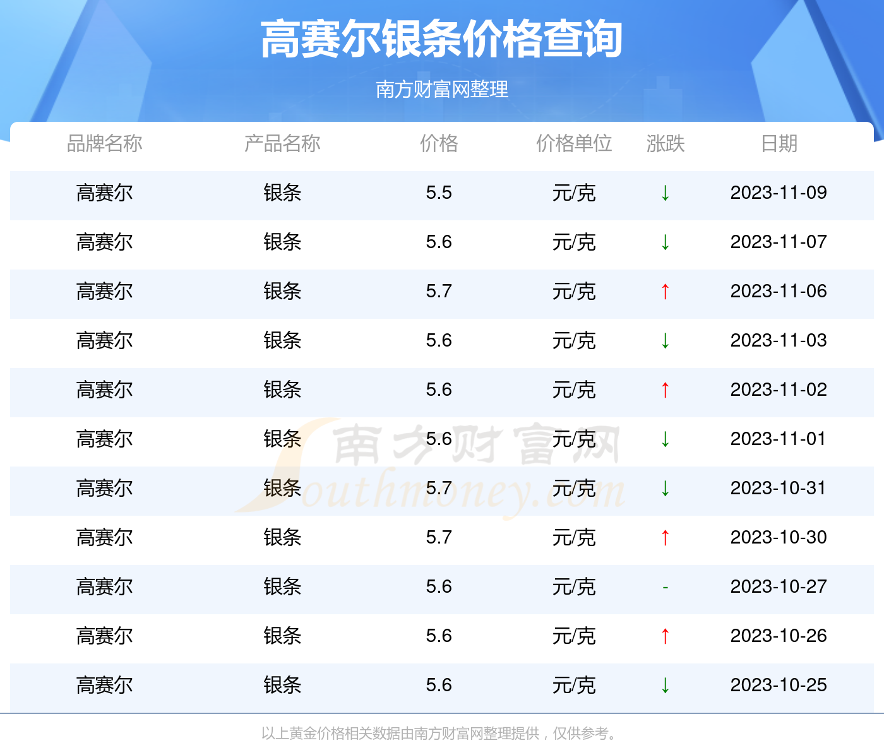Viewport: 884px width, 743px height.
Task: Click price 5.6 in the 2023-10-25 row
Action: (x=439, y=685)
